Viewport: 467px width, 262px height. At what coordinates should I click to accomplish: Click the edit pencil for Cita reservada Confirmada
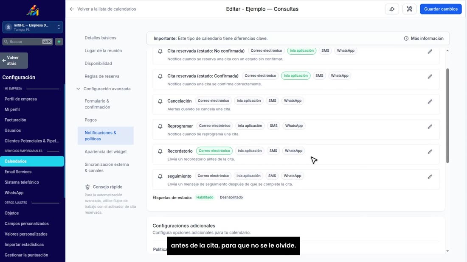(430, 76)
